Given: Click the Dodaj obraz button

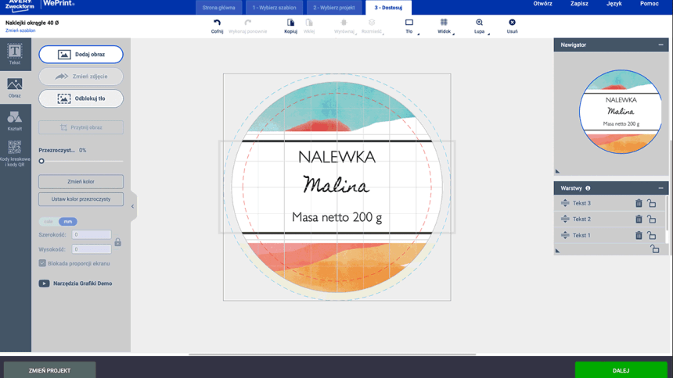Looking at the screenshot, I should 81,55.
